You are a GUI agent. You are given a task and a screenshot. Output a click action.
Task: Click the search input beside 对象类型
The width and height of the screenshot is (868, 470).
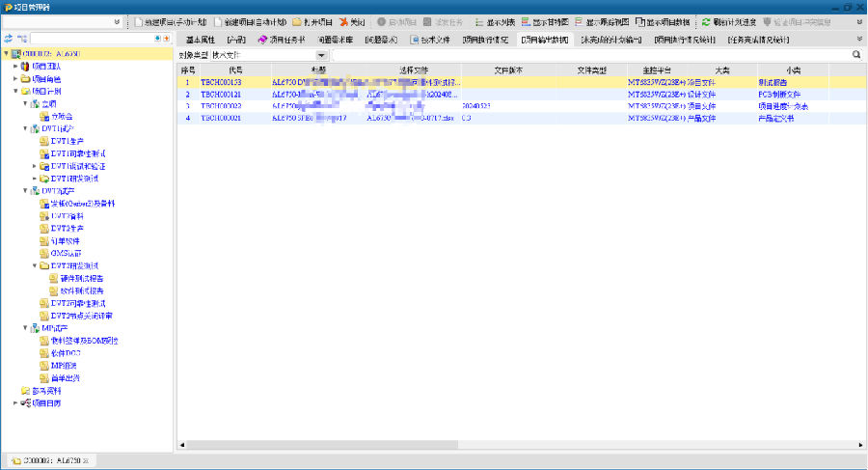coord(592,55)
